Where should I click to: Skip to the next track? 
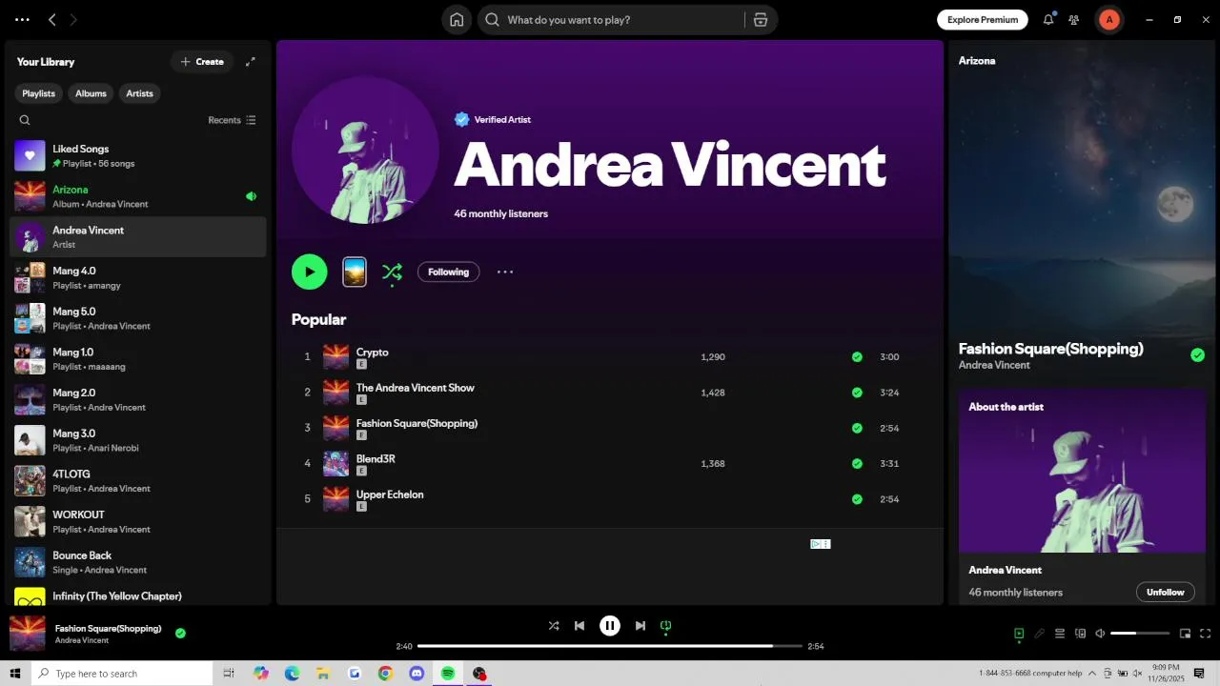point(640,626)
